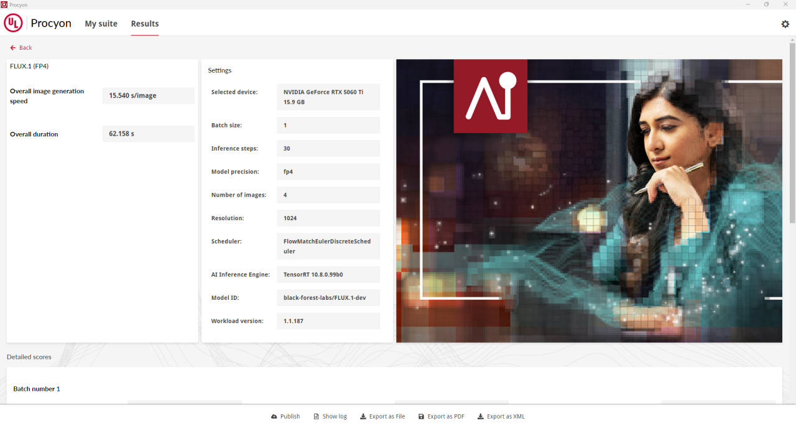Click the back arrow icon
The width and height of the screenshot is (796, 428).
(x=13, y=48)
